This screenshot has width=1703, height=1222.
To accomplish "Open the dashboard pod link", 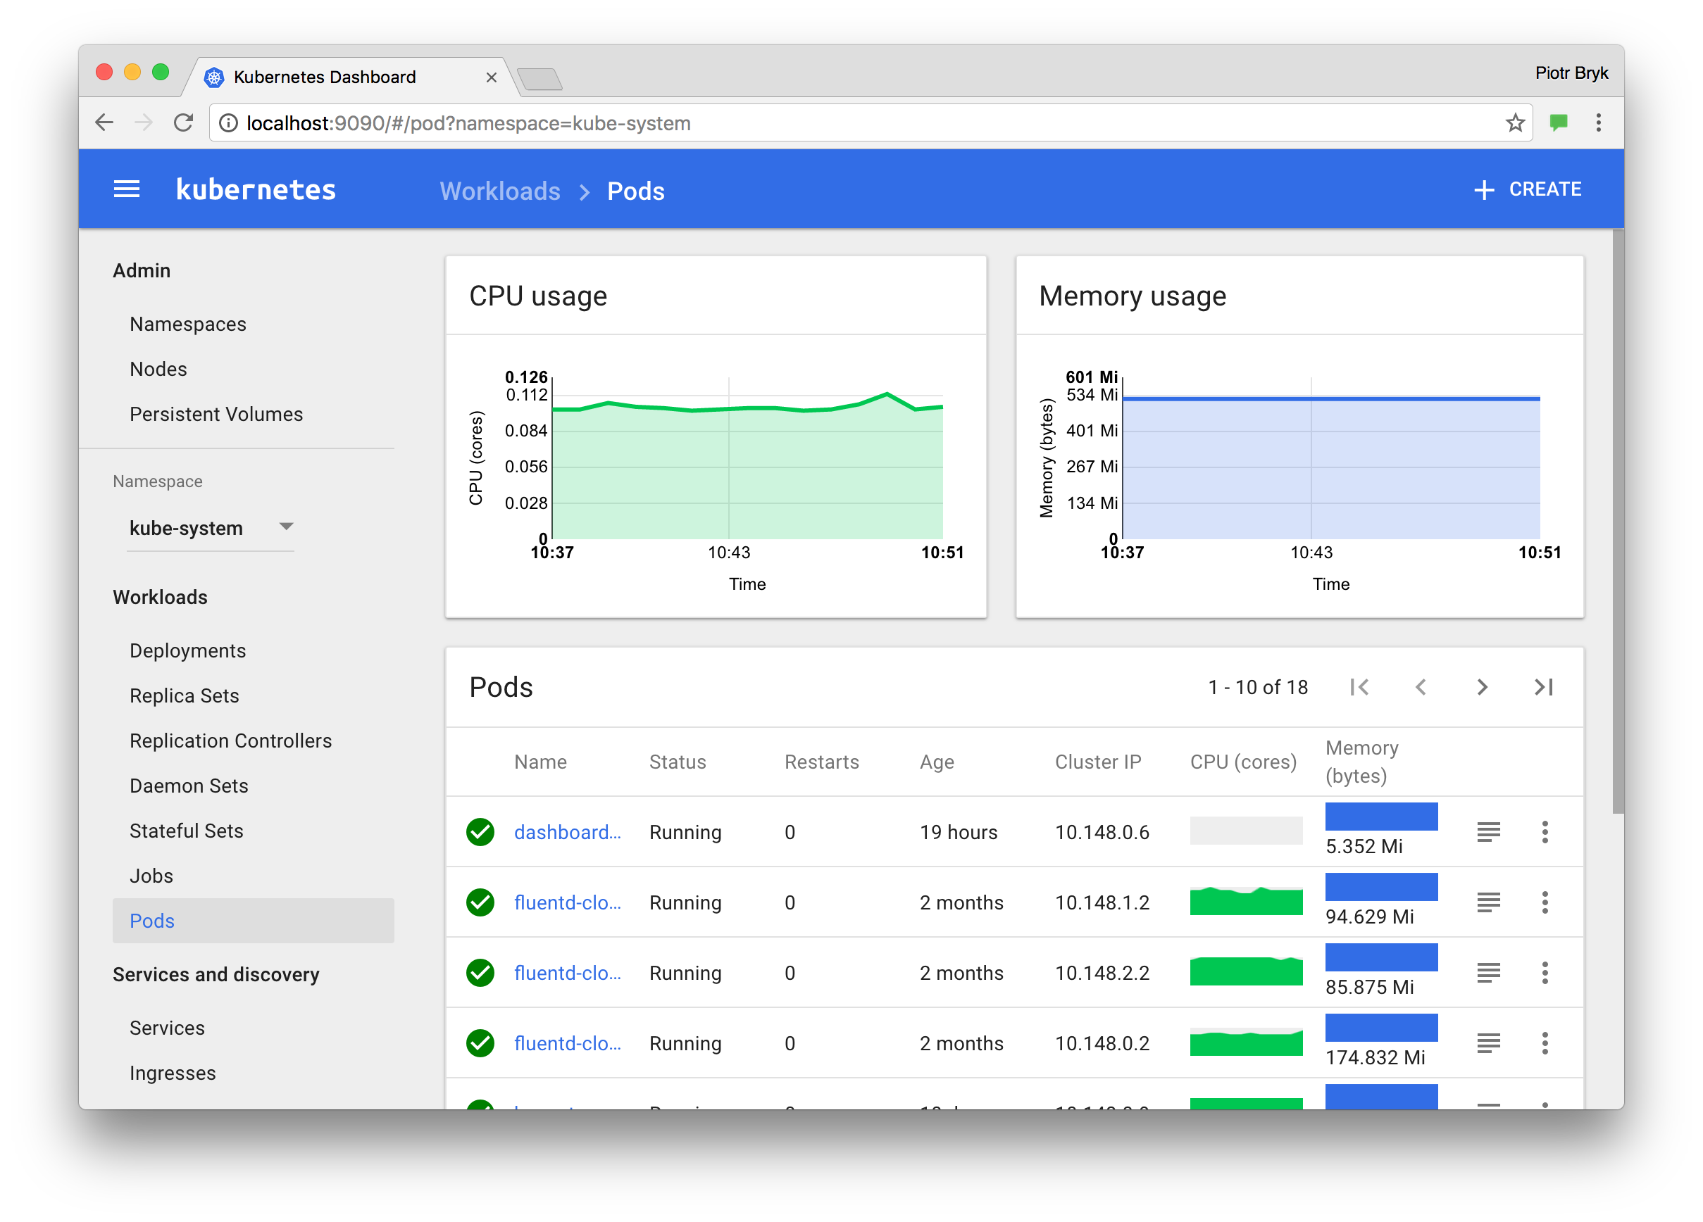I will 567,832.
